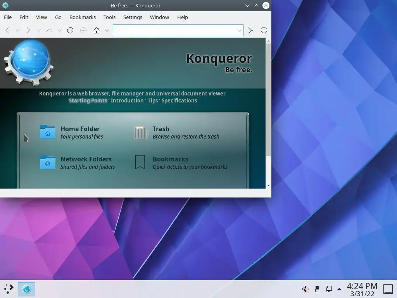The height and width of the screenshot is (298, 397).
Task: Open the Trash can icon
Action: click(141, 132)
